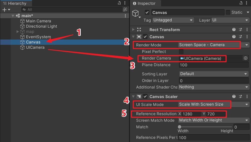Collapse the Canvas component foldout
This screenshot has width=251, height=142.
133,37
